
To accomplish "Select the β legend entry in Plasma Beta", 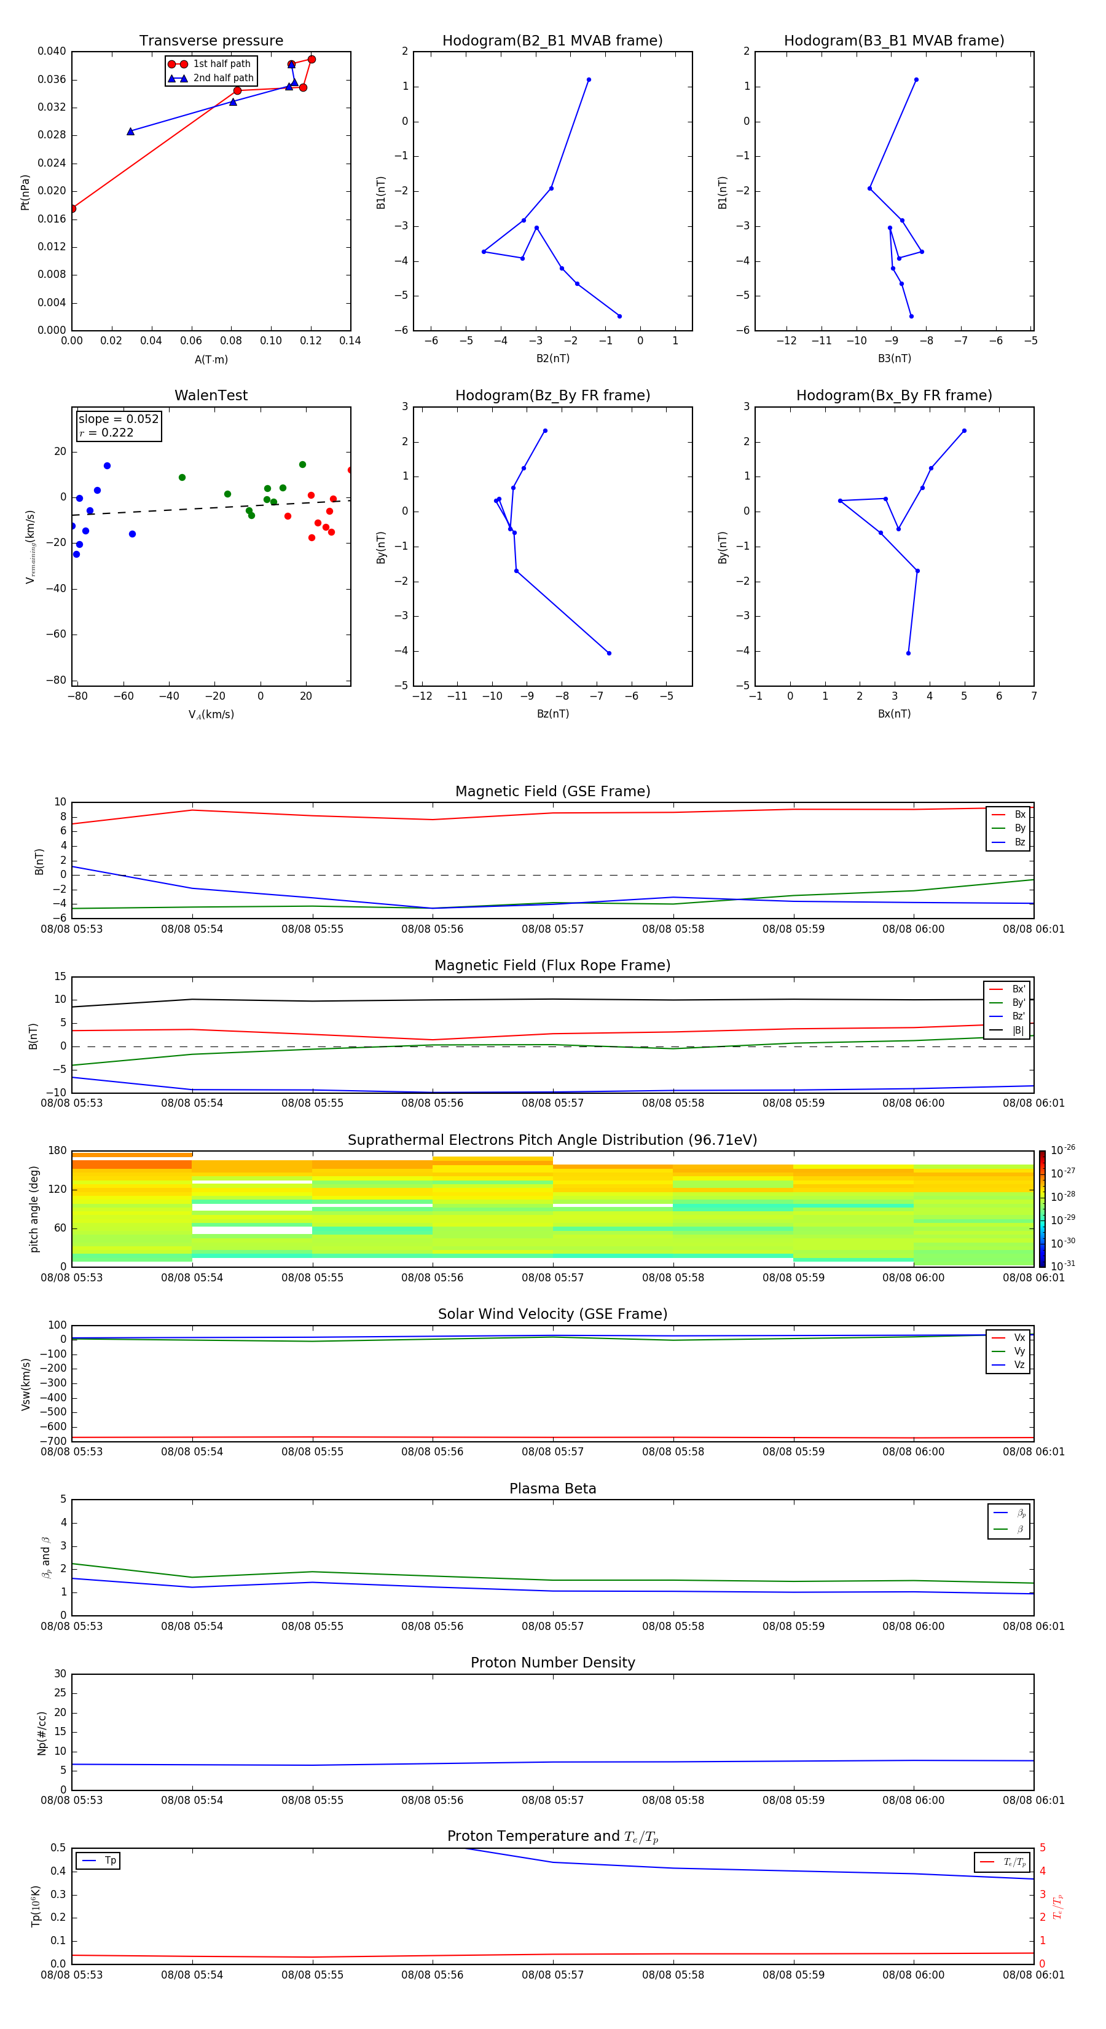I will pyautogui.click(x=1009, y=1530).
